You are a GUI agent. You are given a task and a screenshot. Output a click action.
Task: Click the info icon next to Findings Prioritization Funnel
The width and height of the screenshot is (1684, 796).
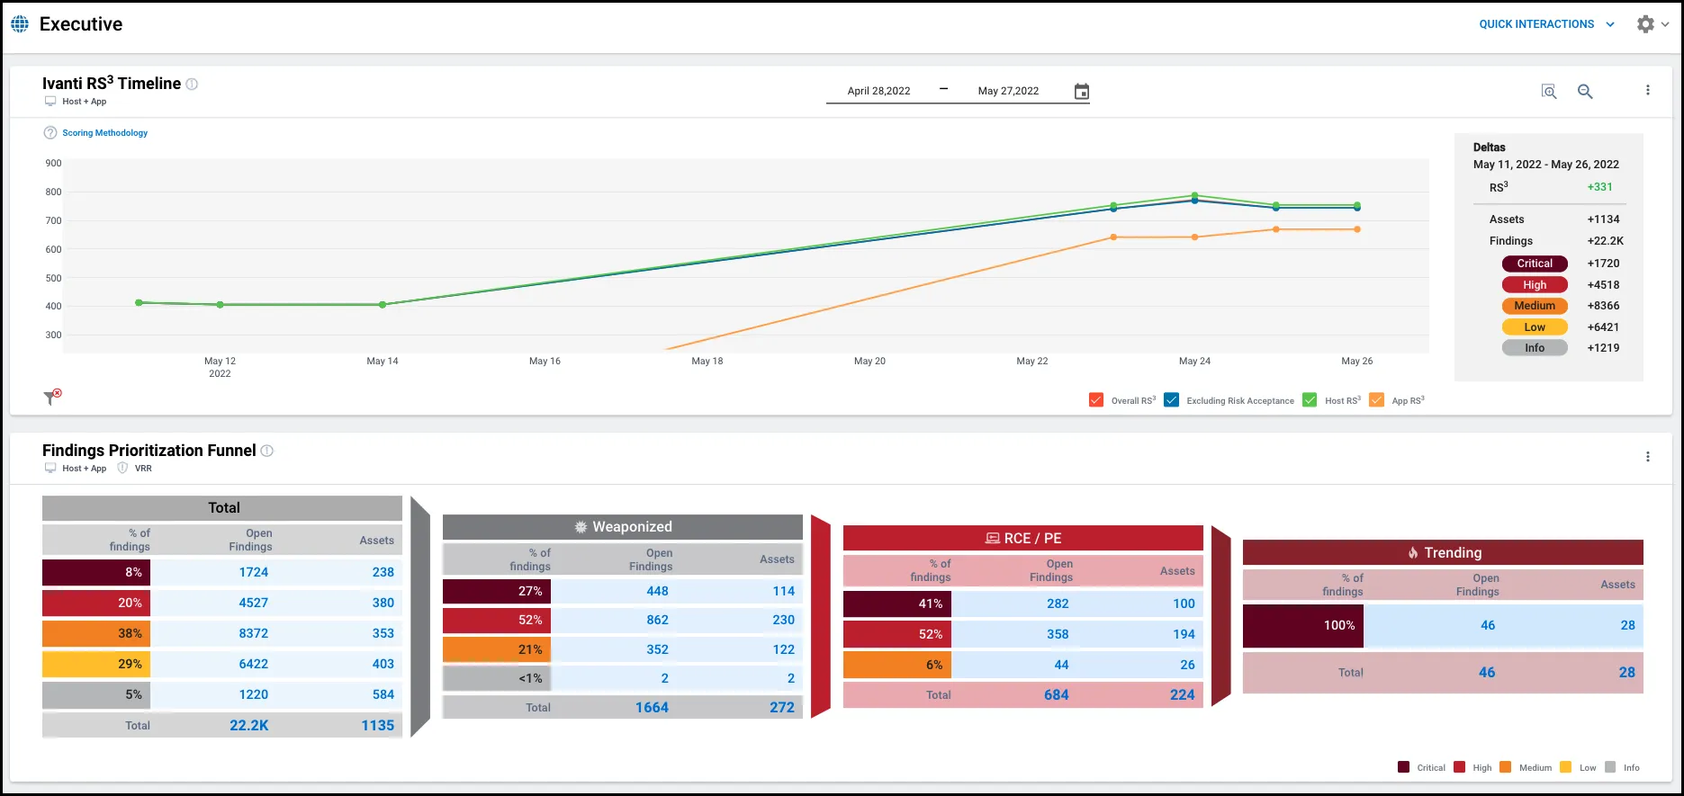coord(267,451)
